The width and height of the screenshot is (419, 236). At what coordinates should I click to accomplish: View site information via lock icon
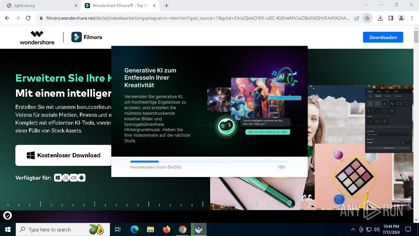(x=41, y=18)
